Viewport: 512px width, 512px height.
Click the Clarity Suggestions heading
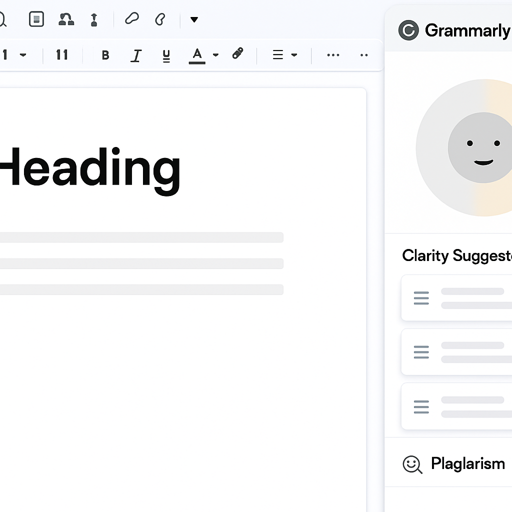point(457,255)
